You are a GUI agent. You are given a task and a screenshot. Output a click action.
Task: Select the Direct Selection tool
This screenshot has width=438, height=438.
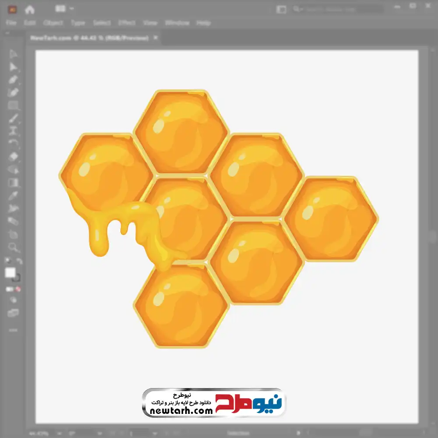pos(14,67)
